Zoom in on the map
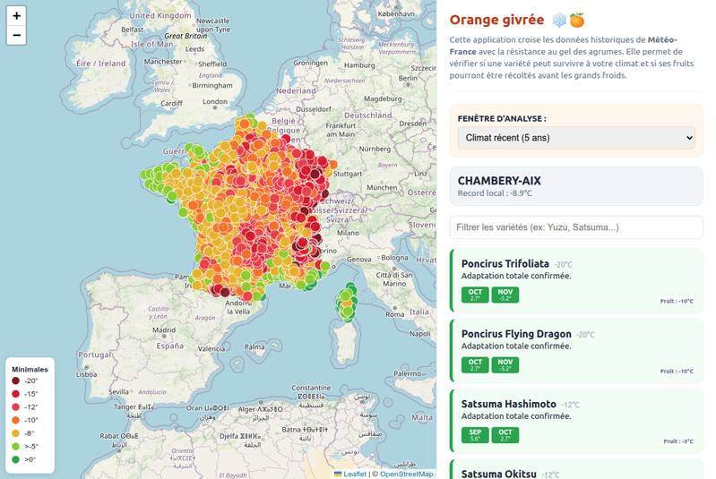This screenshot has width=716, height=479. (x=16, y=16)
